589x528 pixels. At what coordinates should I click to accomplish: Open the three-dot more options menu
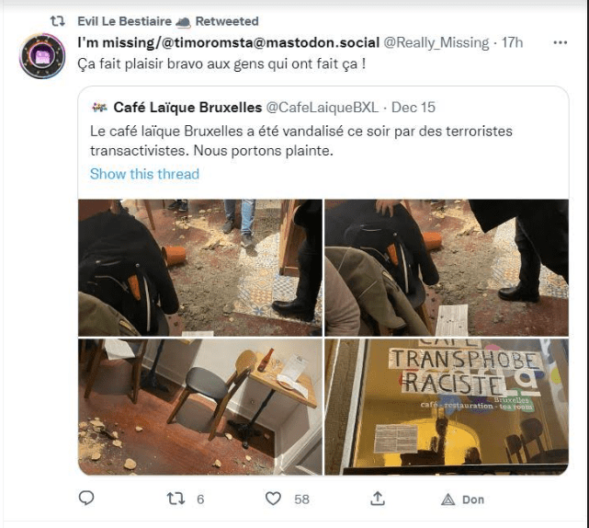point(561,43)
